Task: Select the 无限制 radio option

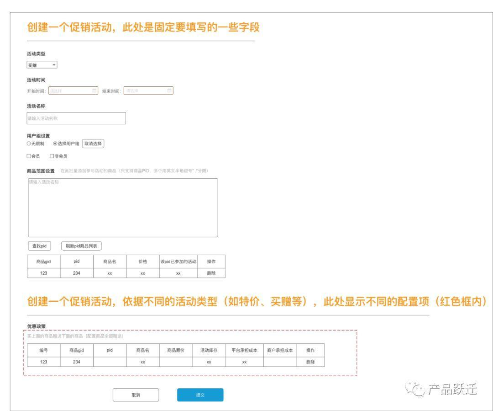Action: [29, 144]
